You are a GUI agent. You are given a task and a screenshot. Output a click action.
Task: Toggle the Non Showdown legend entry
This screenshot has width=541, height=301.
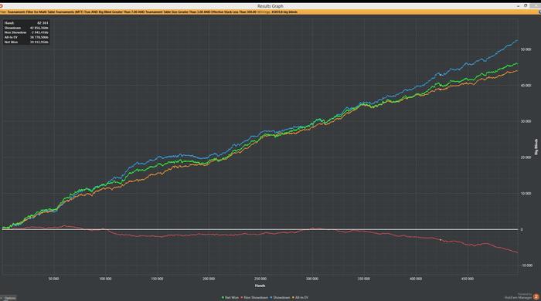(254, 298)
